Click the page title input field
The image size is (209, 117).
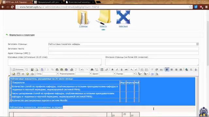point(123,44)
